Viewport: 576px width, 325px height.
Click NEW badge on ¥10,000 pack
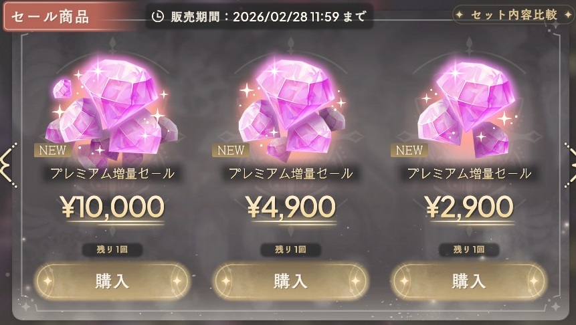coord(53,150)
